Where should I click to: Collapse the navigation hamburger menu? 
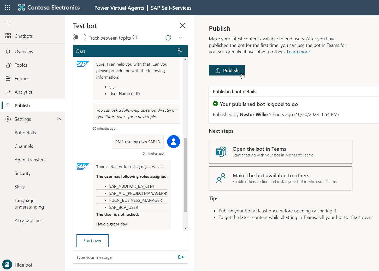[x=8, y=22]
